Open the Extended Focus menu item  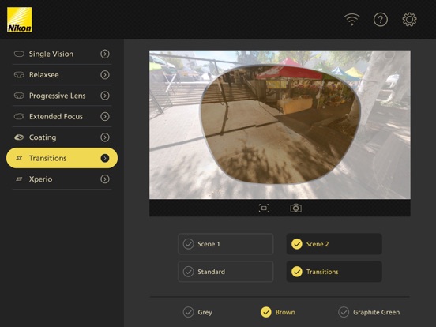coord(62,116)
